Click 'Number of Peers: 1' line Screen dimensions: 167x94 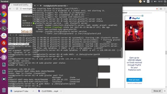click(x=18, y=65)
